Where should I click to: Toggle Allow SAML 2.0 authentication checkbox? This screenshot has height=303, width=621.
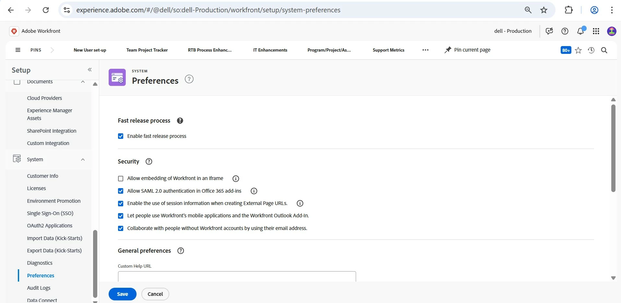click(x=121, y=191)
